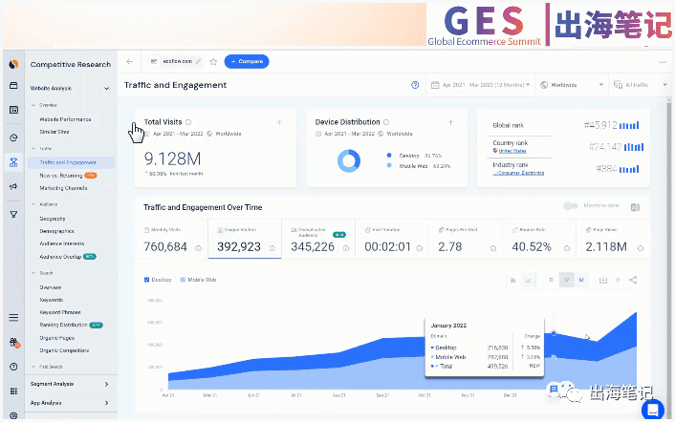Expand the Segment Analysis section
The width and height of the screenshot is (675, 422).
point(107,384)
